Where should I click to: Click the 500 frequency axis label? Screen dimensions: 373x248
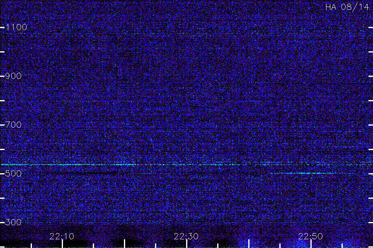(x=13, y=174)
